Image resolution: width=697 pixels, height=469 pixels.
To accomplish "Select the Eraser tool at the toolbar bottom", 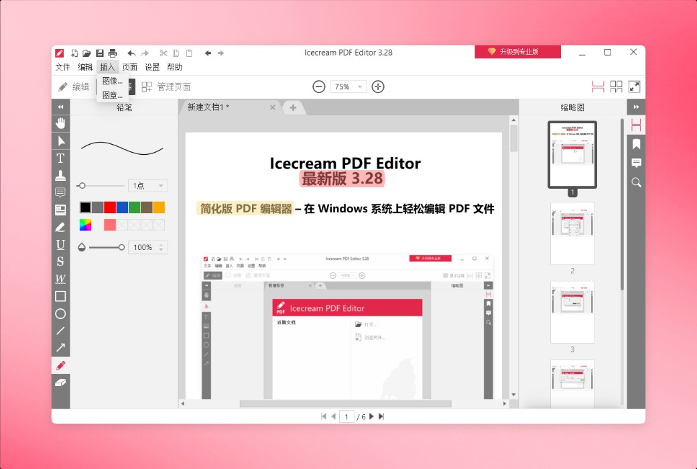I will click(x=60, y=383).
